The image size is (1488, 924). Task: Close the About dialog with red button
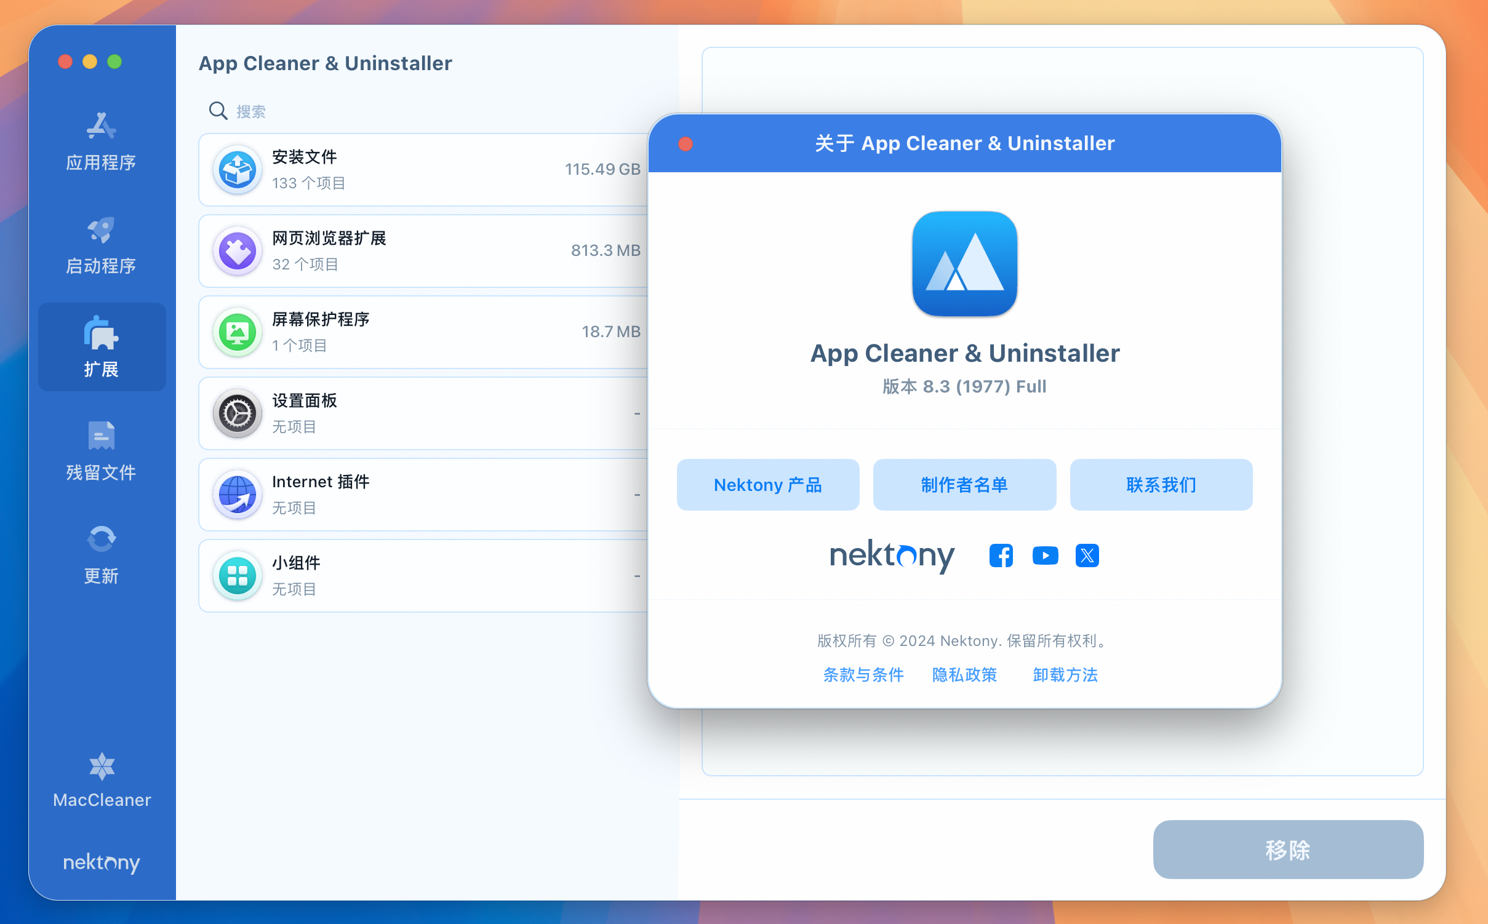686,144
